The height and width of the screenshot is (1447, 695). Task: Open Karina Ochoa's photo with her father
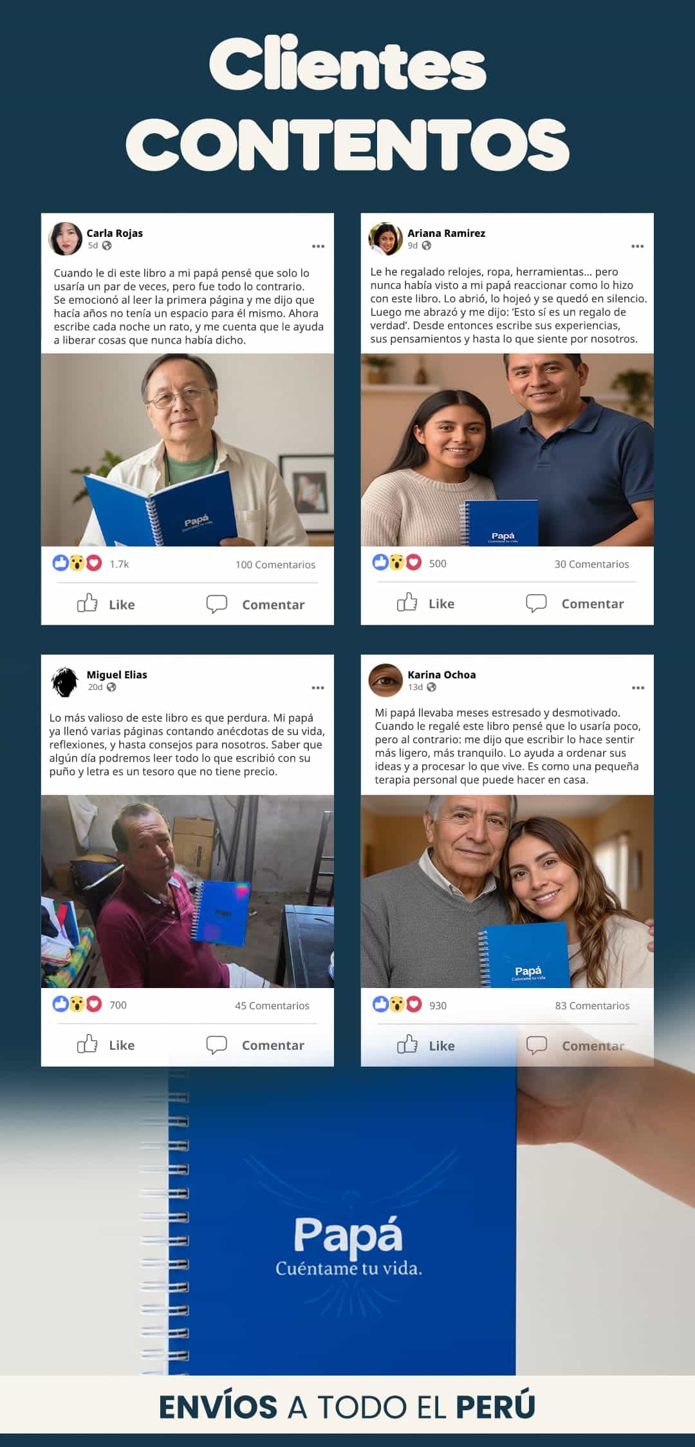507,892
